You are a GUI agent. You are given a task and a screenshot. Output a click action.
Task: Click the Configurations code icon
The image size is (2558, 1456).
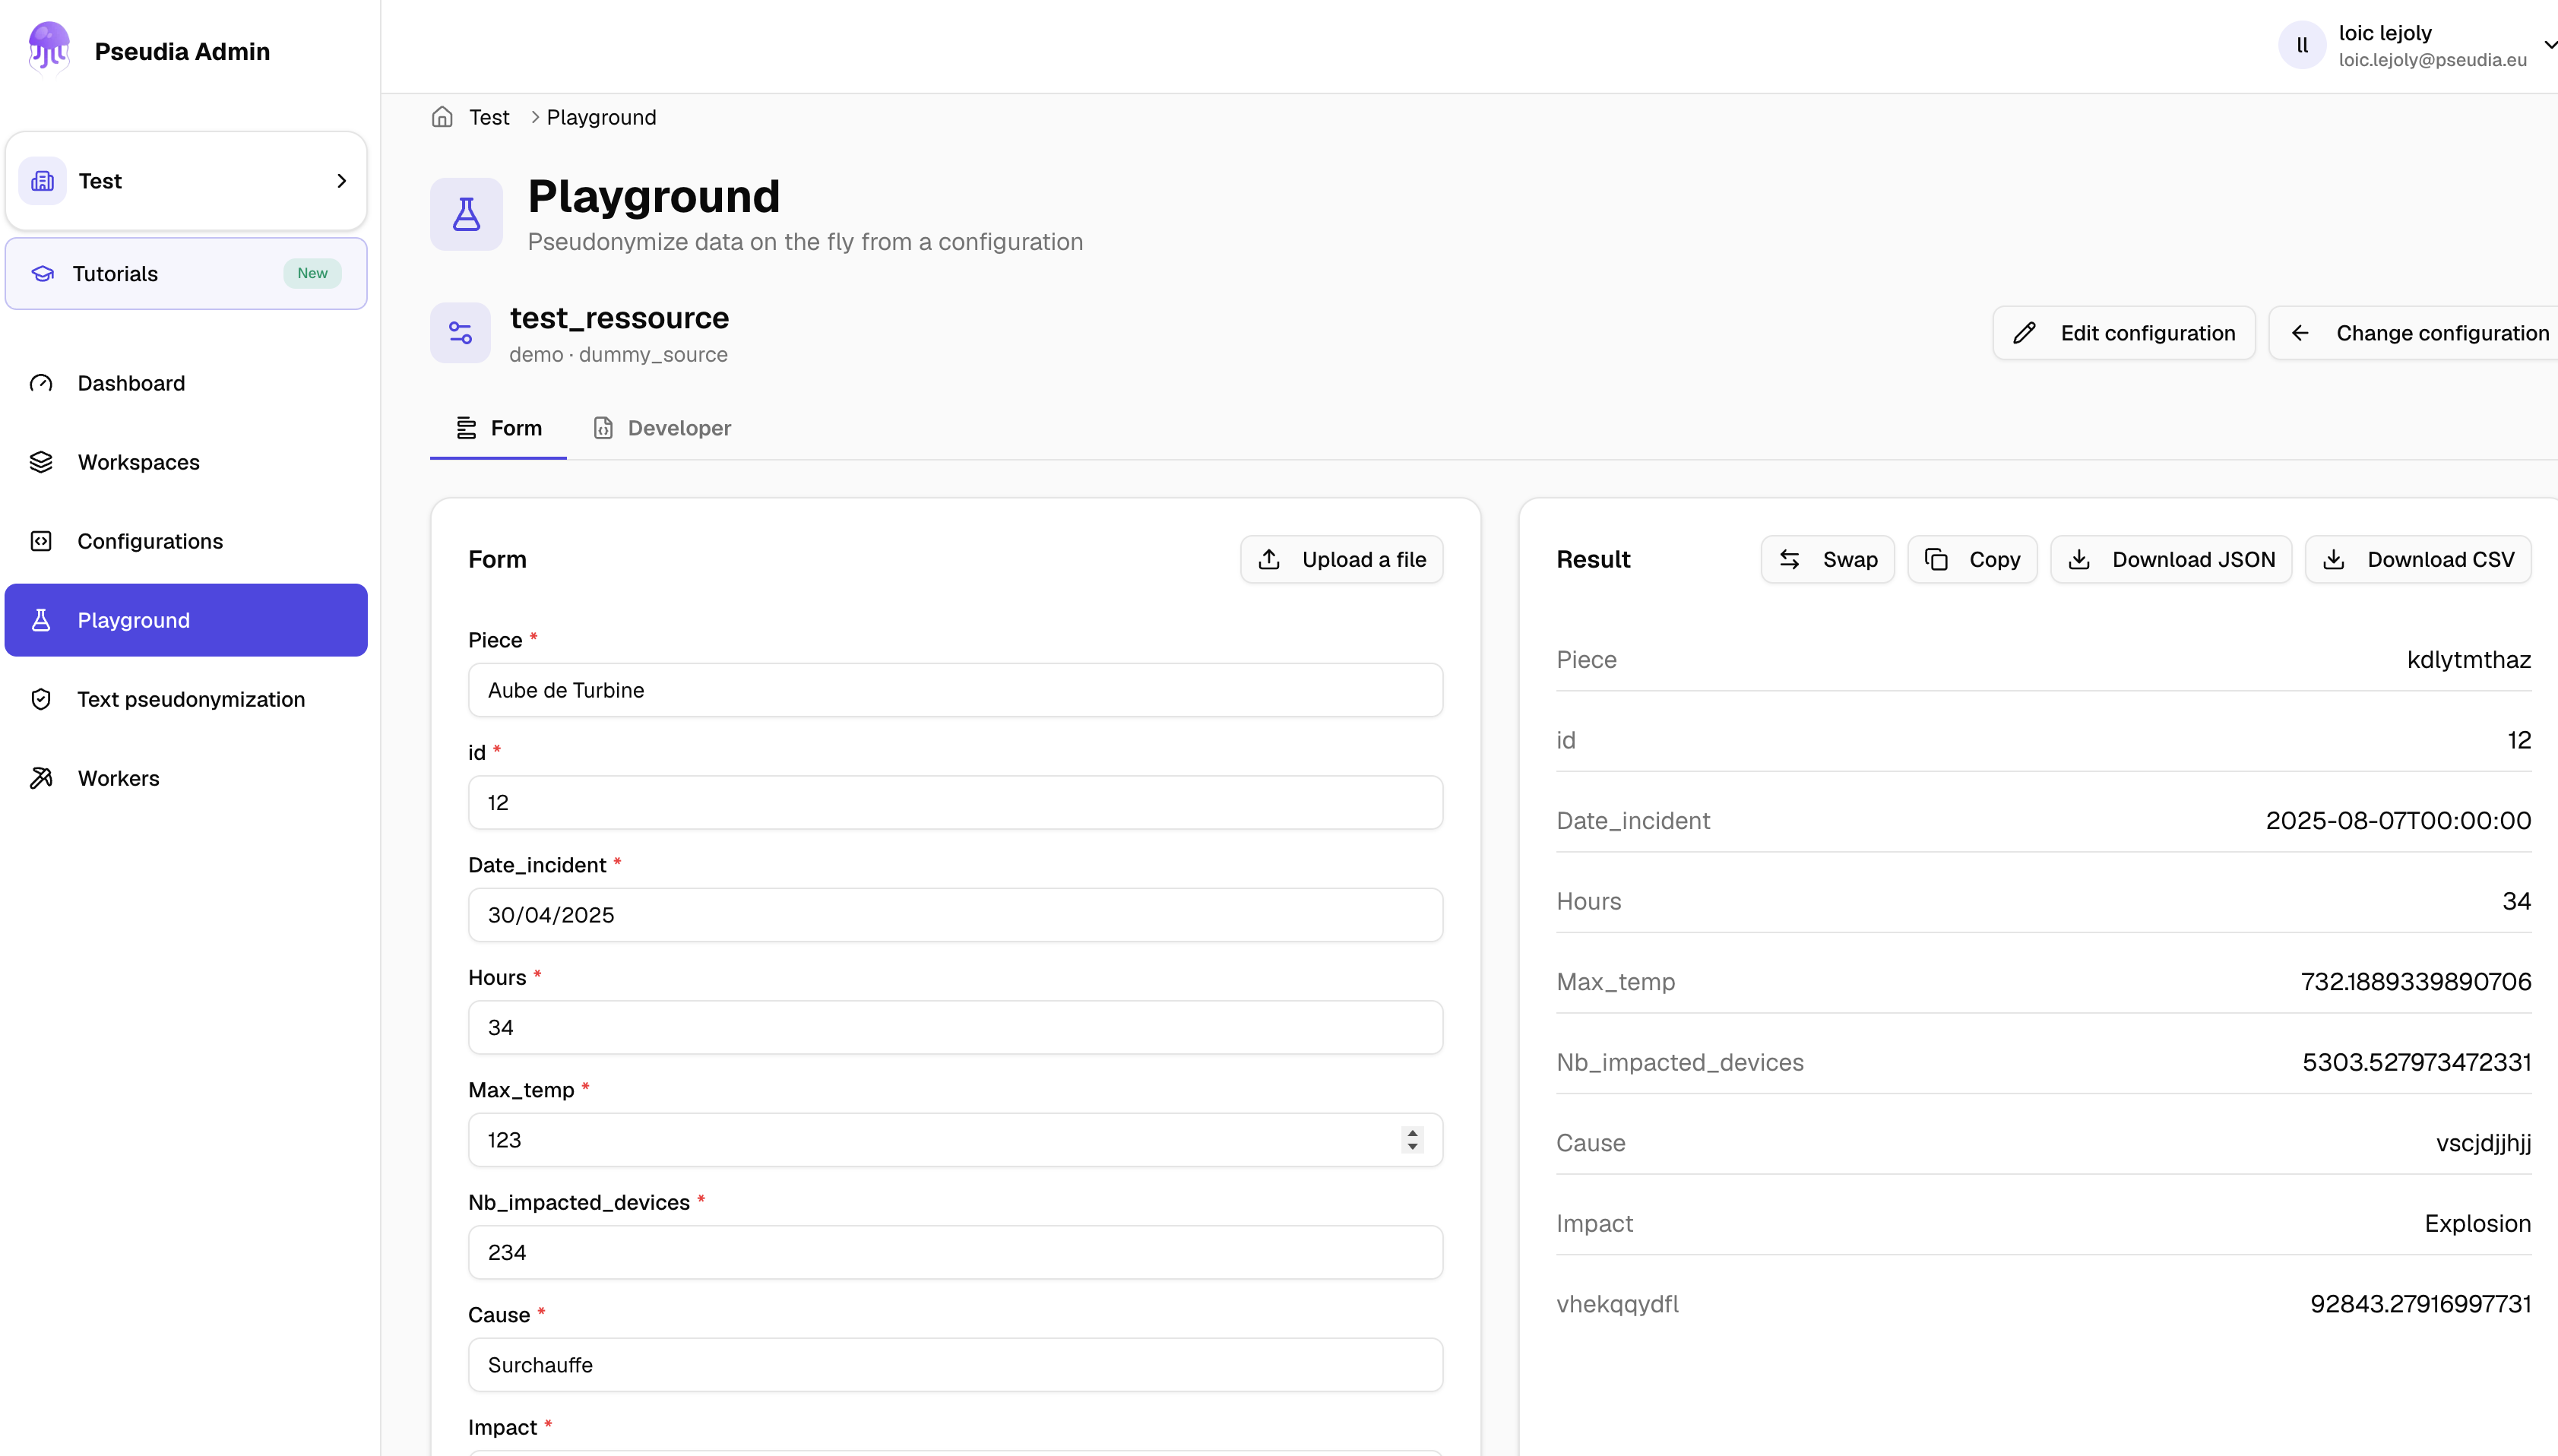(41, 541)
